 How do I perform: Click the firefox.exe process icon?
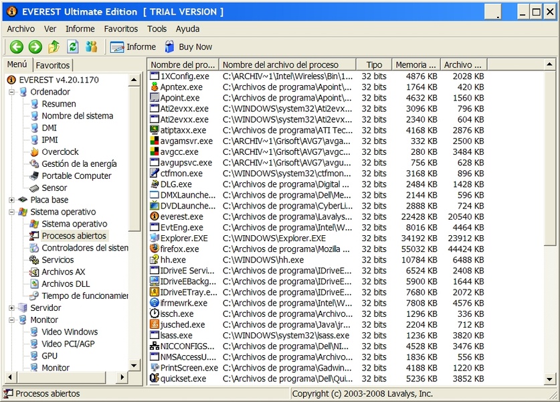point(155,249)
